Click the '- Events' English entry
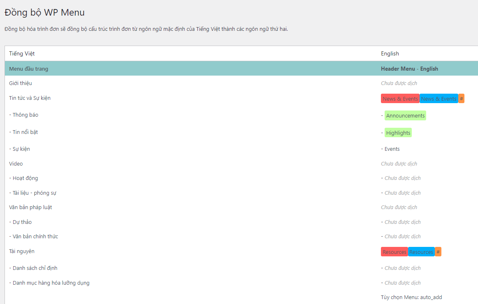This screenshot has height=304, width=478. tap(390, 149)
